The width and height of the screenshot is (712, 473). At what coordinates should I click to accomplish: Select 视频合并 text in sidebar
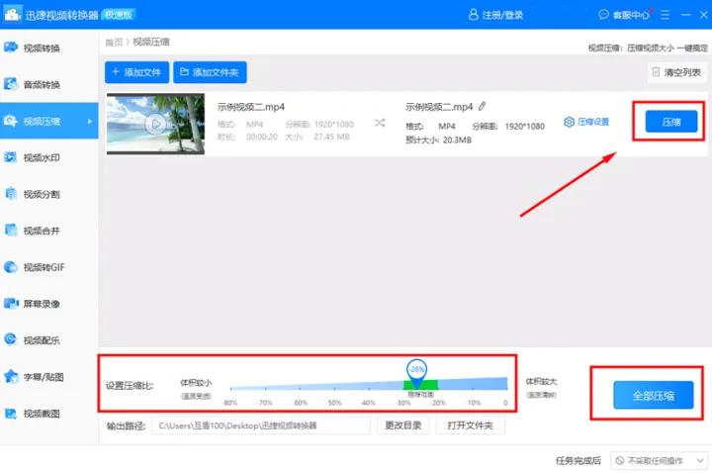(42, 231)
